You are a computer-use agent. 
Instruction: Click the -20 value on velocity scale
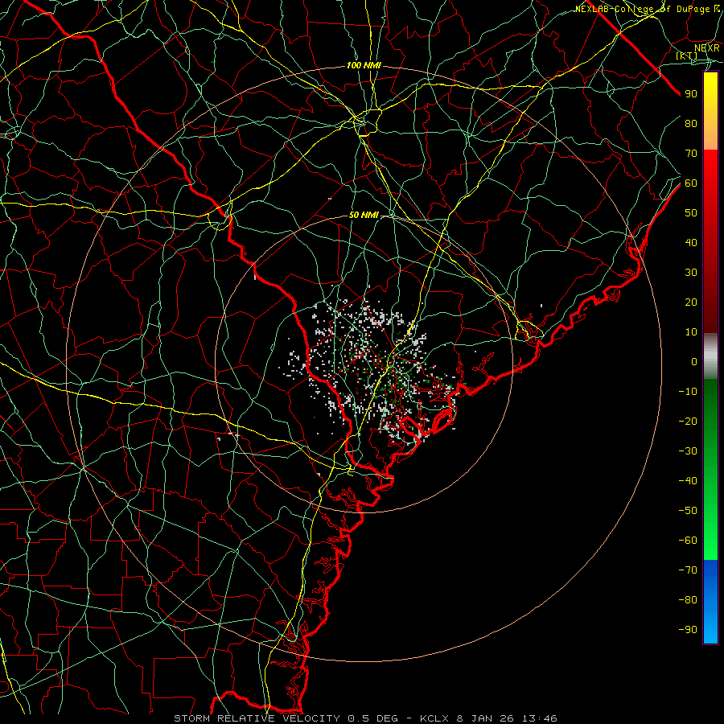(688, 421)
